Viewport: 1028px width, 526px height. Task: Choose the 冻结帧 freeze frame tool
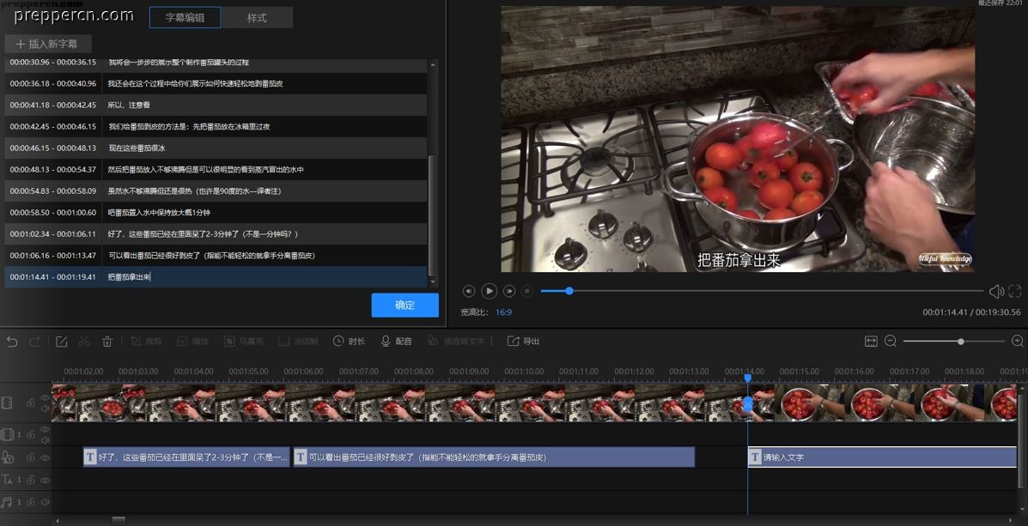pos(298,342)
